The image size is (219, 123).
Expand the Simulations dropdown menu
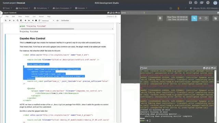pyautogui.click(x=41, y=8)
